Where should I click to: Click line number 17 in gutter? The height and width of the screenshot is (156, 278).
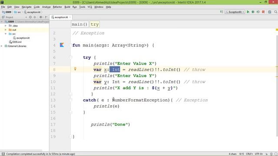tap(53, 124)
